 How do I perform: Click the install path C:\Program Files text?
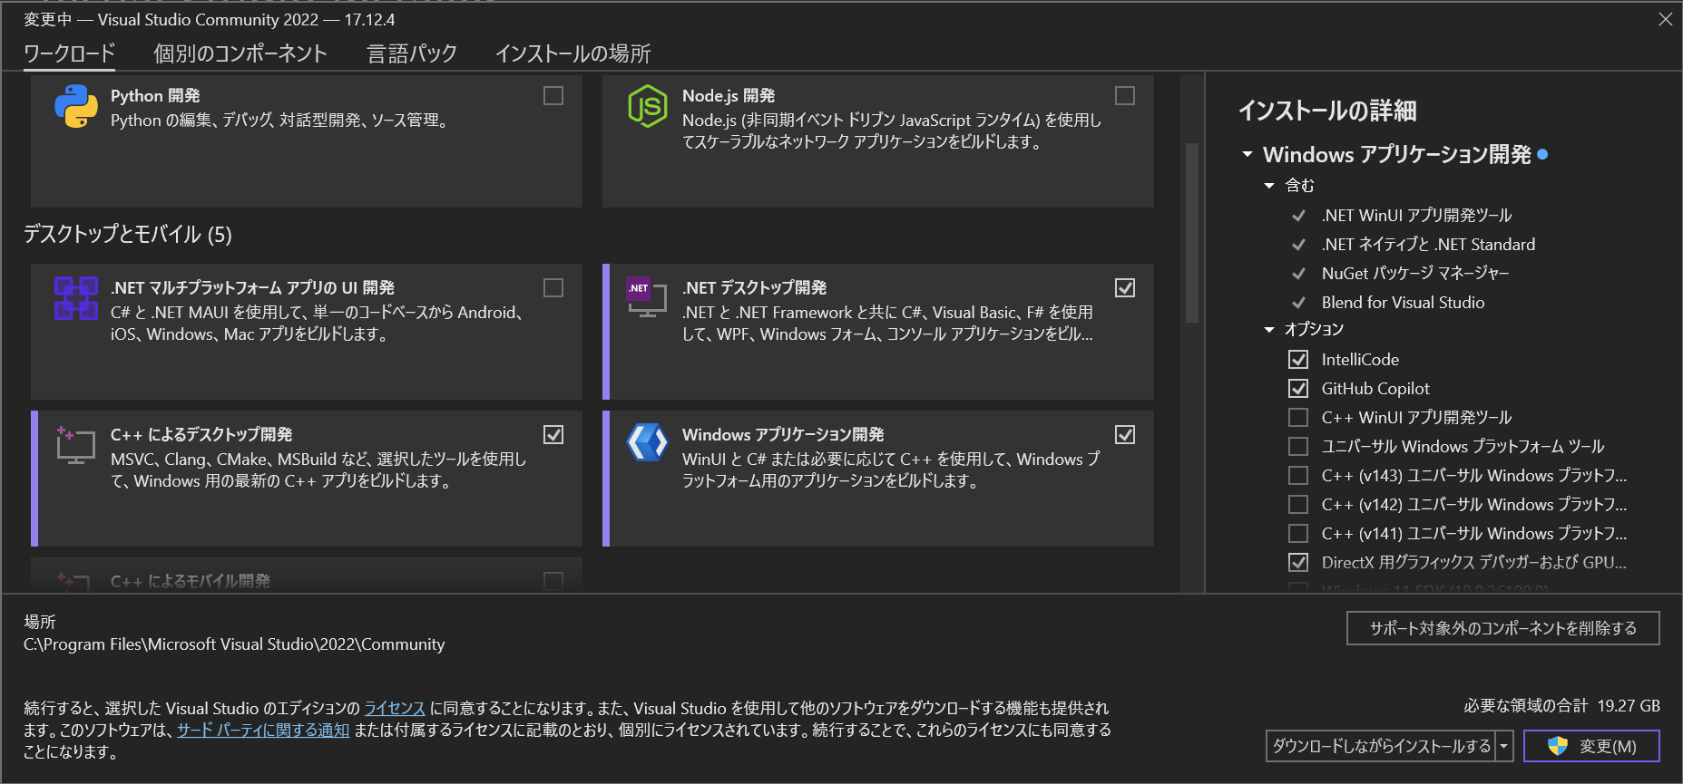[234, 644]
